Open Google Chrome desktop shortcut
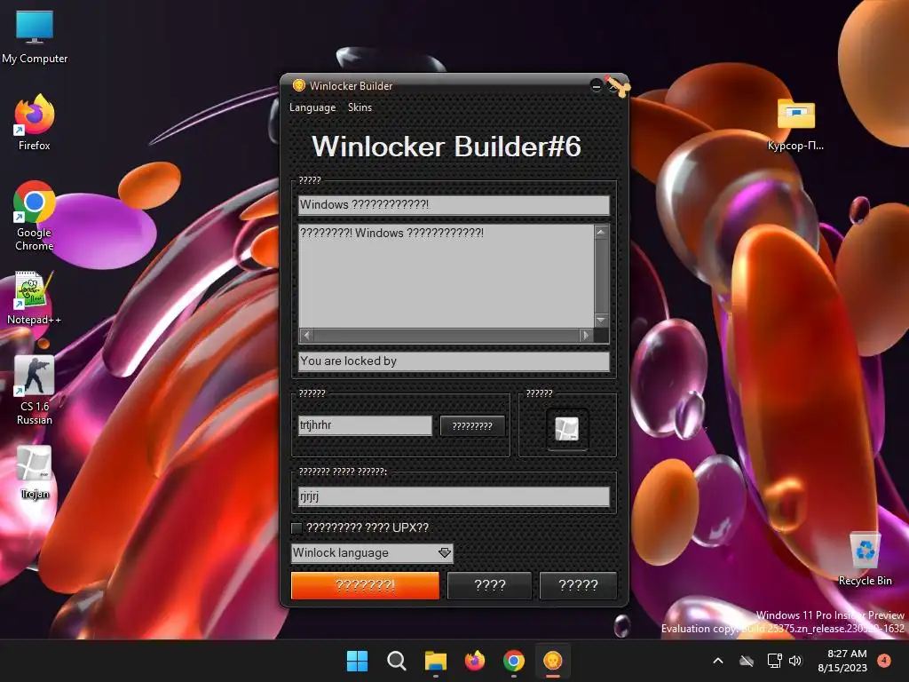This screenshot has width=909, height=682. (35, 215)
